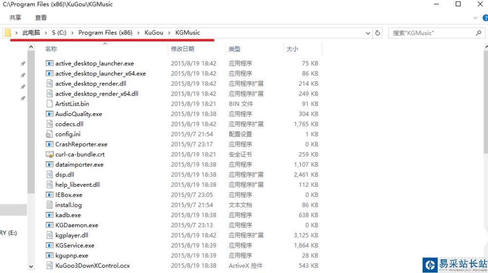Click the CrashReporter.exe application icon
Image resolution: width=488 pixels, height=273 pixels.
(x=49, y=144)
